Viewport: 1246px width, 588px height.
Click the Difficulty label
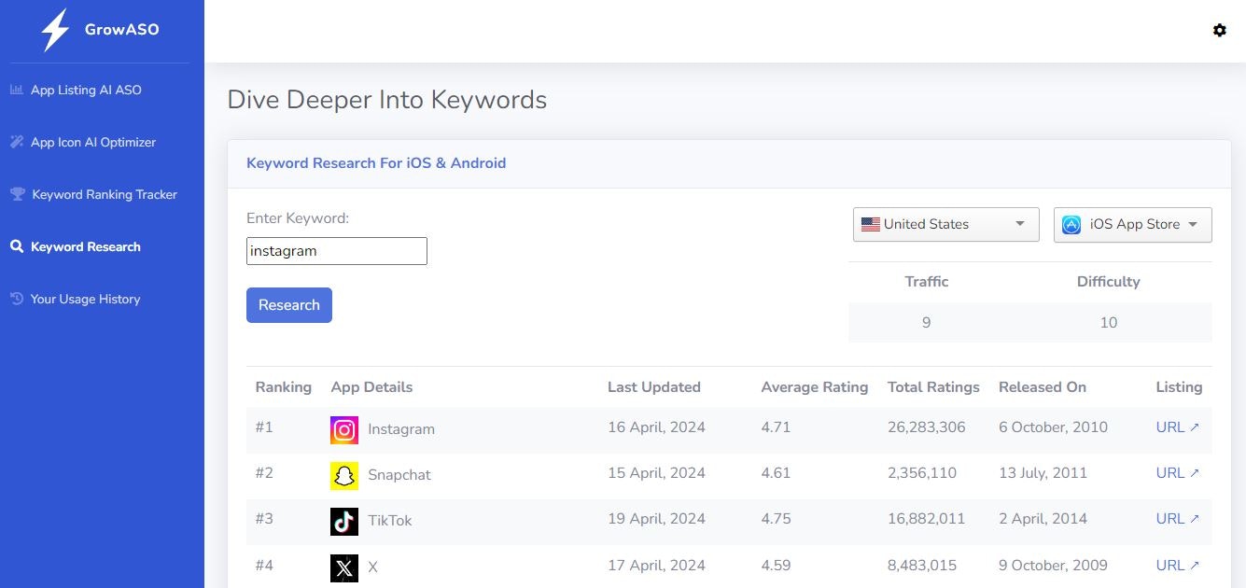pyautogui.click(x=1109, y=281)
